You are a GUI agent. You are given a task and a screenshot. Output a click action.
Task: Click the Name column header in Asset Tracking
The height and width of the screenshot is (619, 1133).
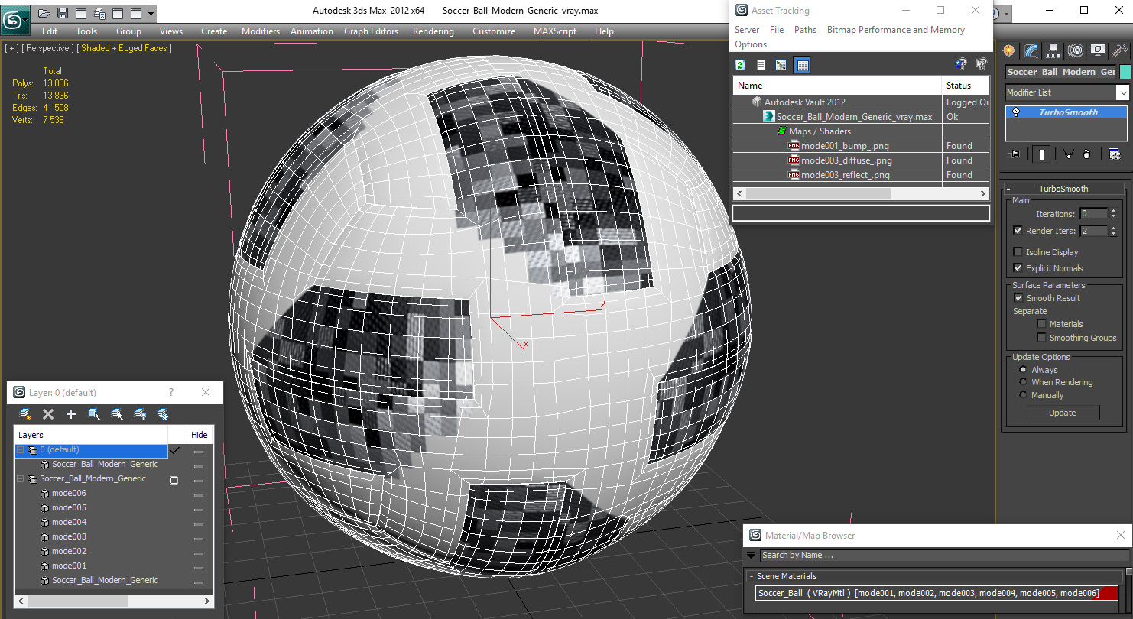coord(837,86)
